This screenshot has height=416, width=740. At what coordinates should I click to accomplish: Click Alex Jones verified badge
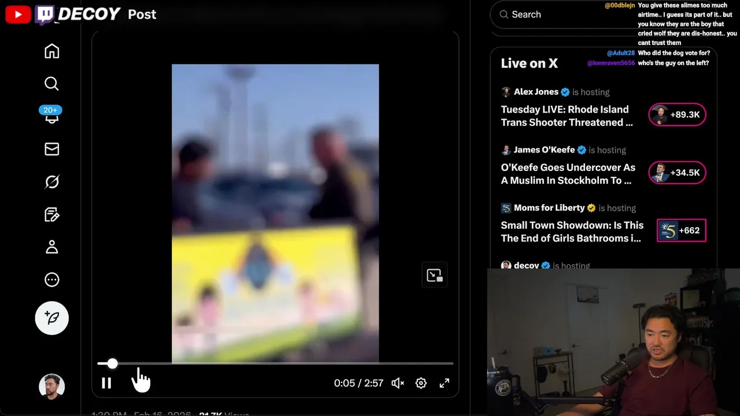click(x=565, y=92)
